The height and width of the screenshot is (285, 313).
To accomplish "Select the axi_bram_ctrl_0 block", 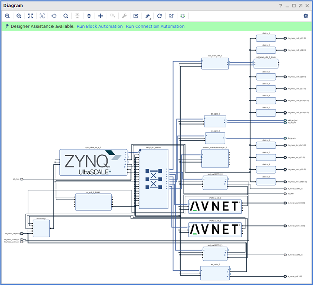I will [x=216, y=63].
